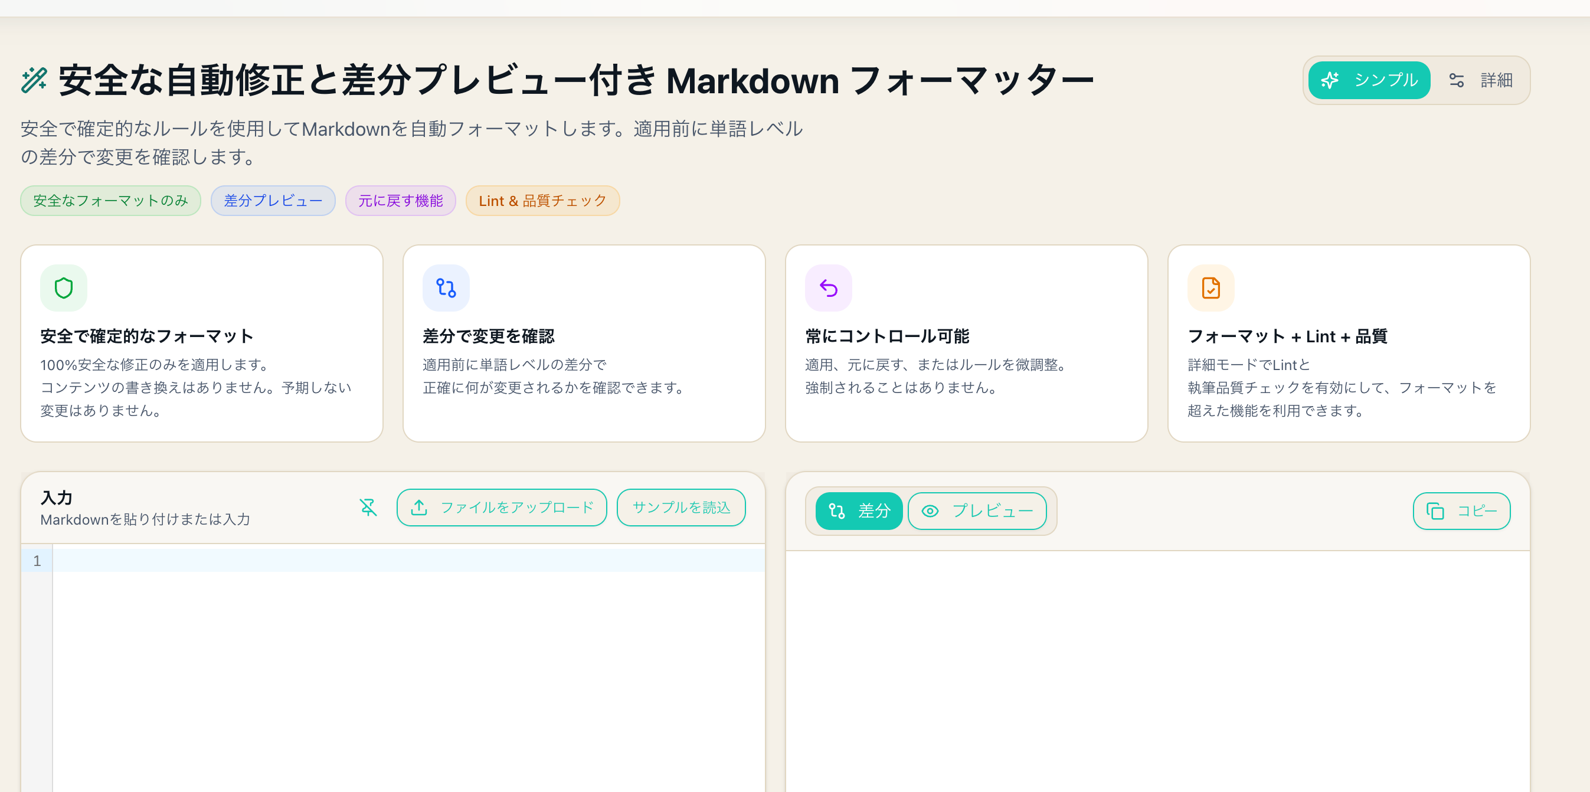Viewport: 1590px width, 792px height.
Task: Click the 差分プレビュー blue tag
Action: [x=273, y=201]
